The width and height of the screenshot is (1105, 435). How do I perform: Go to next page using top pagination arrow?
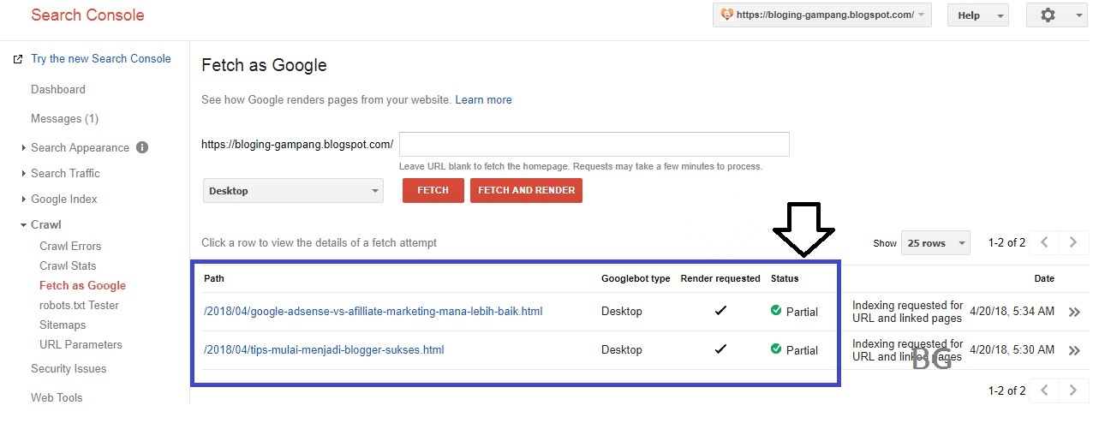click(1074, 242)
